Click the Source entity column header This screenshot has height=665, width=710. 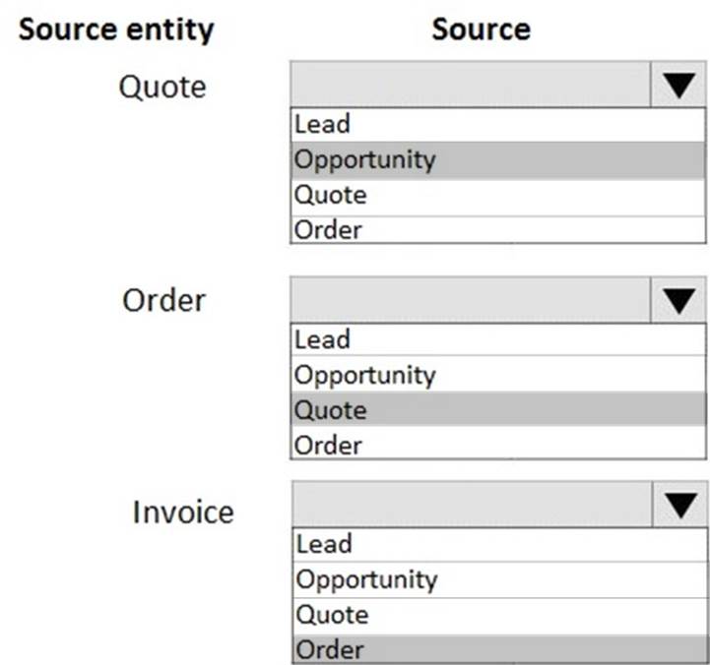pos(116,29)
